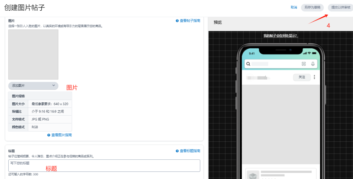Click the microphone icon in preview search bar

pos(313,64)
